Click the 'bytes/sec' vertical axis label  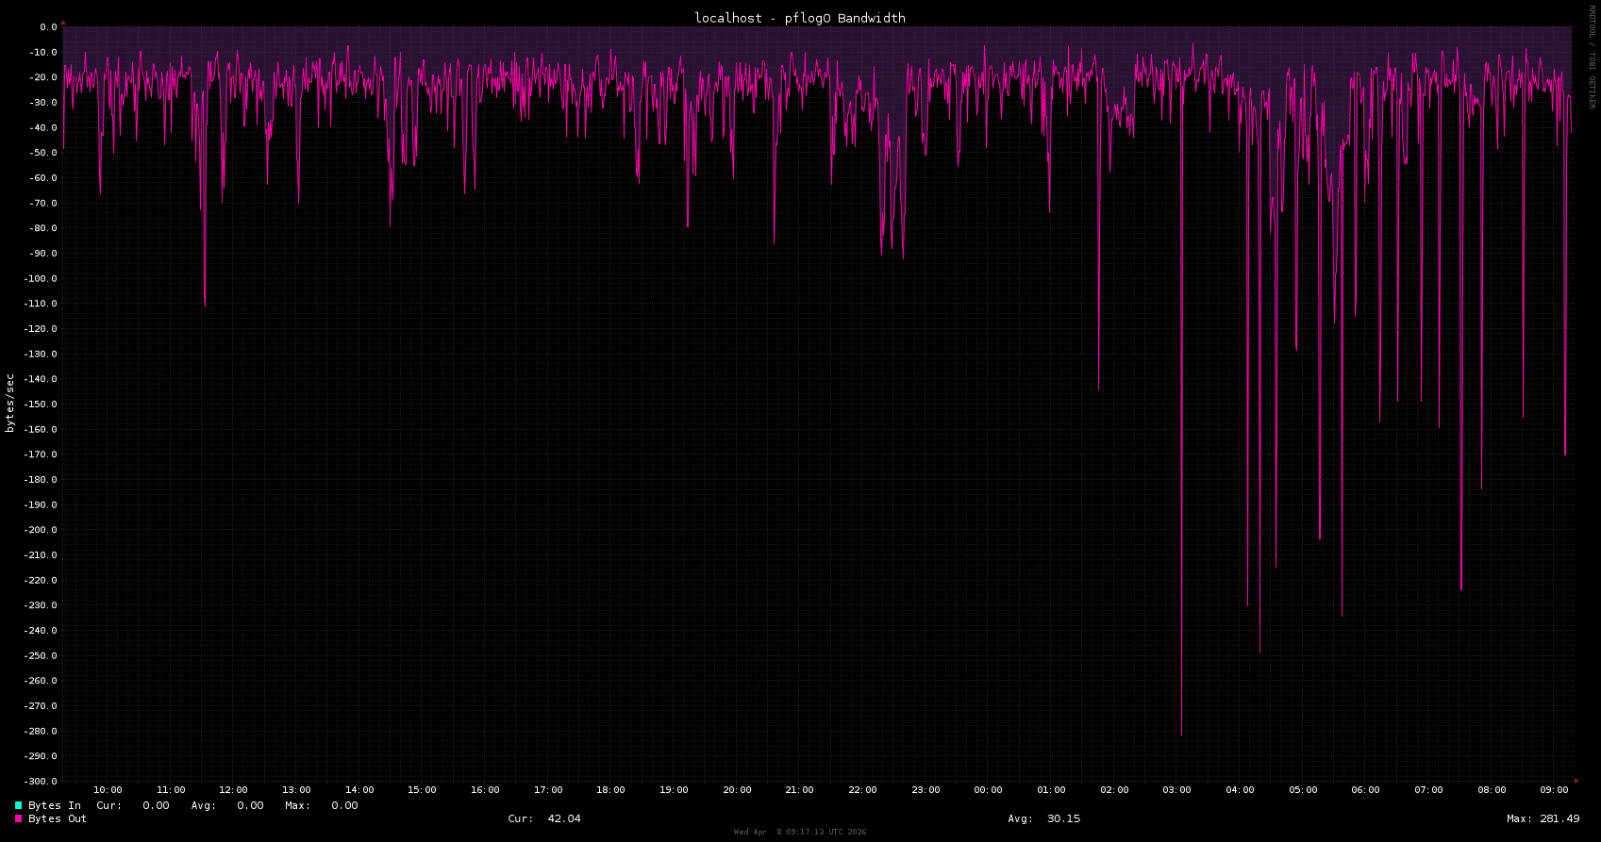[x=9, y=403]
